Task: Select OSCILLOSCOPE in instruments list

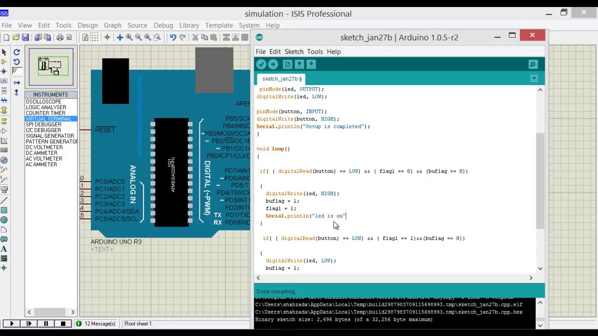Action: coord(43,102)
